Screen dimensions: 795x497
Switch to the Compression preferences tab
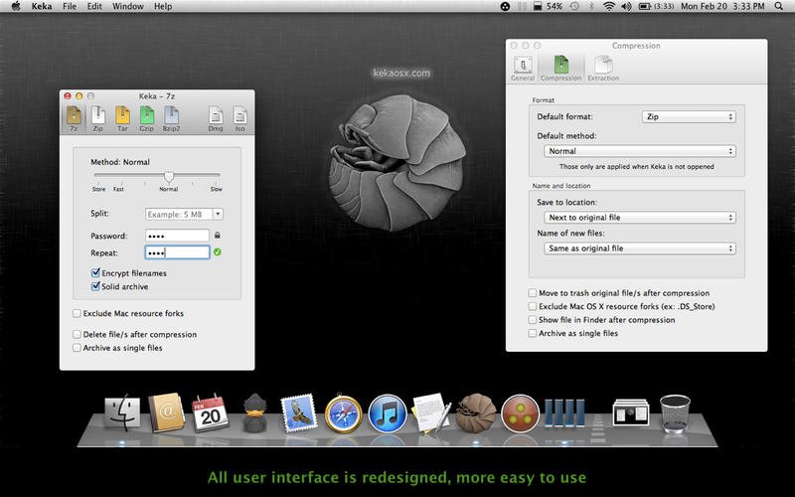coord(560,69)
